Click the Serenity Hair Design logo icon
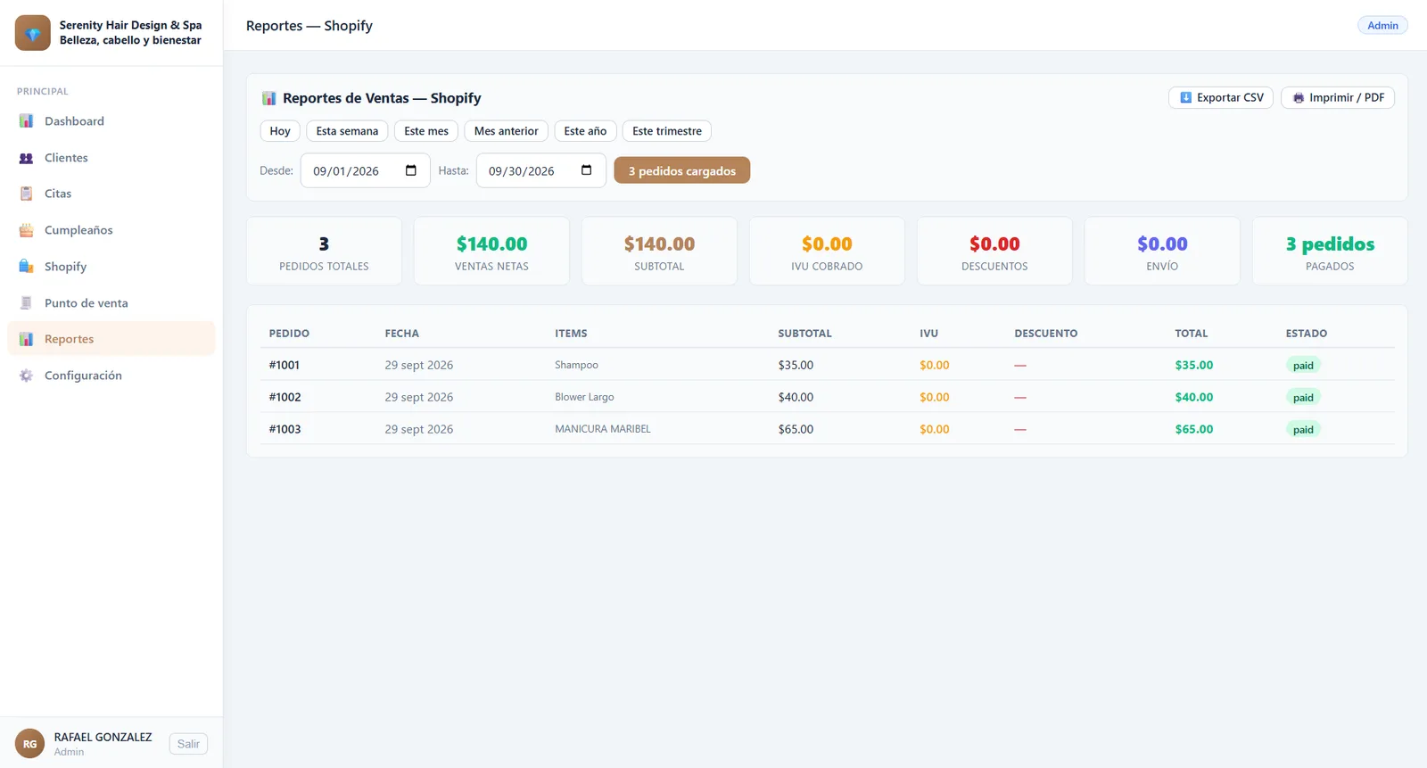This screenshot has height=768, width=1427. pos(33,33)
